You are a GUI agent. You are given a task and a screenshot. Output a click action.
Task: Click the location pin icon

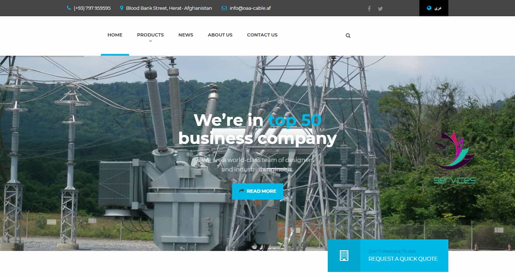point(122,8)
